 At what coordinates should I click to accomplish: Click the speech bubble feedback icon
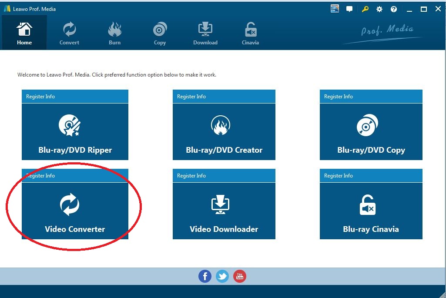pyautogui.click(x=349, y=9)
